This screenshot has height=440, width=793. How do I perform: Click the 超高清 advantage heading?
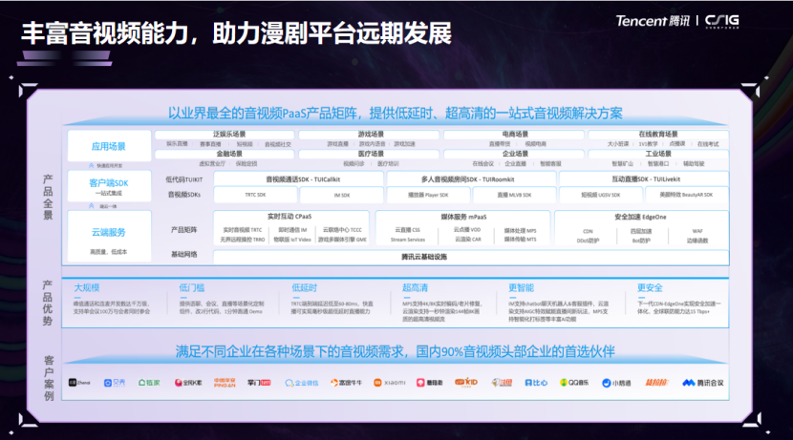(415, 288)
